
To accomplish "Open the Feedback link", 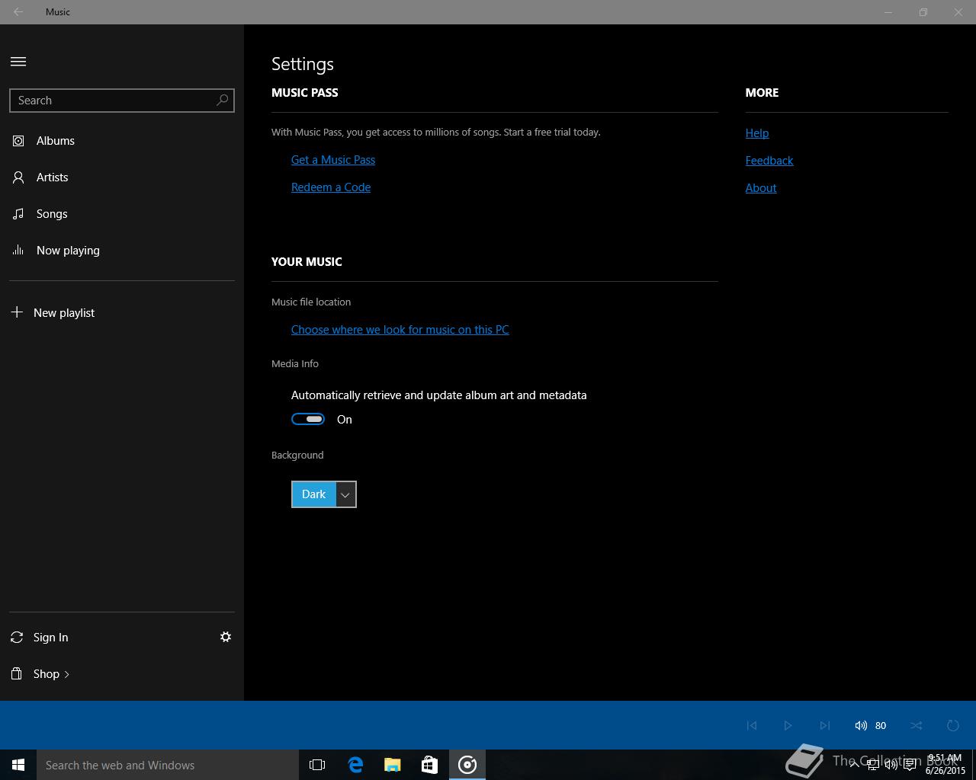I will click(769, 161).
